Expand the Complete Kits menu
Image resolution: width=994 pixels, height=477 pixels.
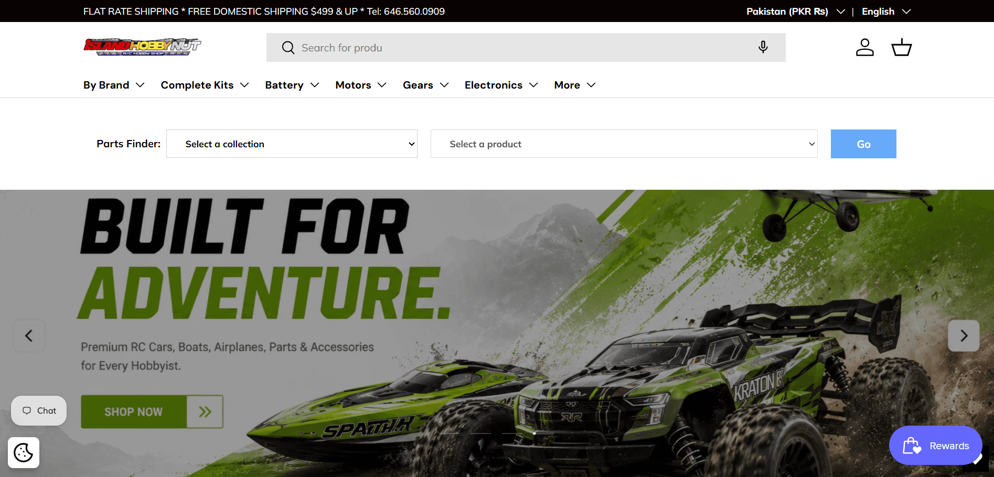tap(205, 85)
